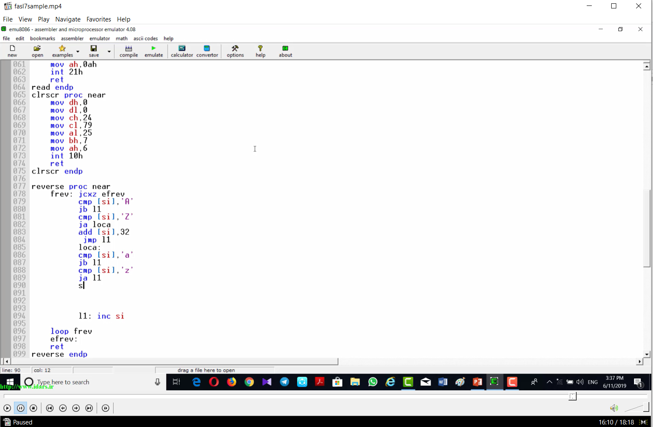Open the help question mark icon

[x=260, y=51]
